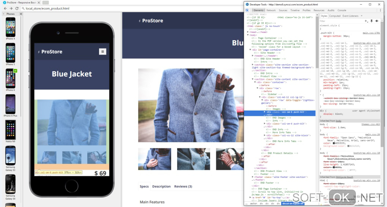Open the Event Listeners sidebar tab
Image resolution: width=387 pixels, height=207 pixels.
coord(350,16)
